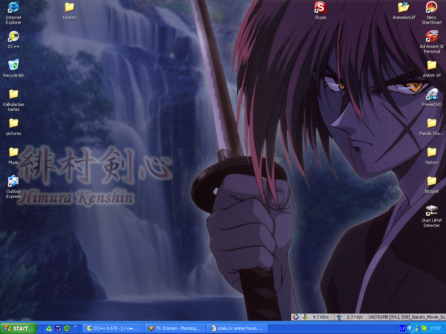
Task: Select the Music folder icon
Action: 14,156
